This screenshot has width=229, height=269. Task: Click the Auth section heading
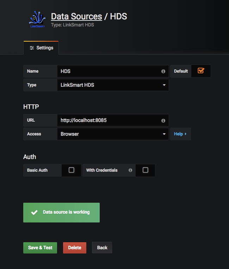[x=30, y=157]
